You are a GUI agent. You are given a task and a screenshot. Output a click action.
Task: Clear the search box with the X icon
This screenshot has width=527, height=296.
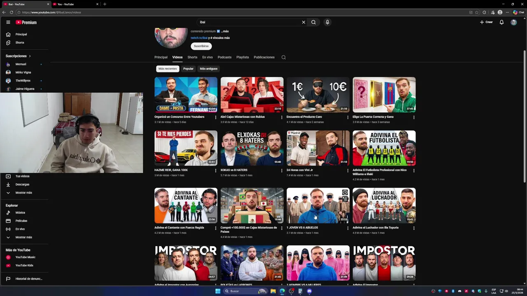pos(303,22)
